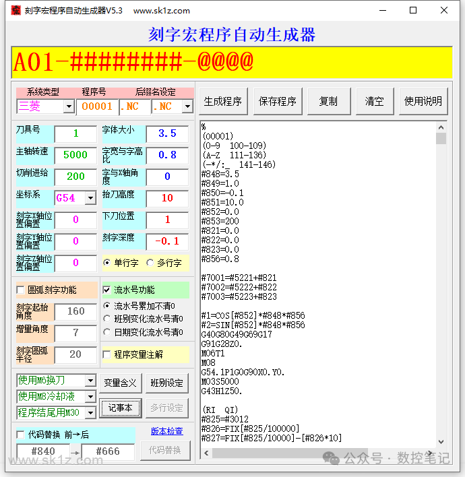Click the 生成程序 button
This screenshot has height=477, width=465.
coord(223,101)
